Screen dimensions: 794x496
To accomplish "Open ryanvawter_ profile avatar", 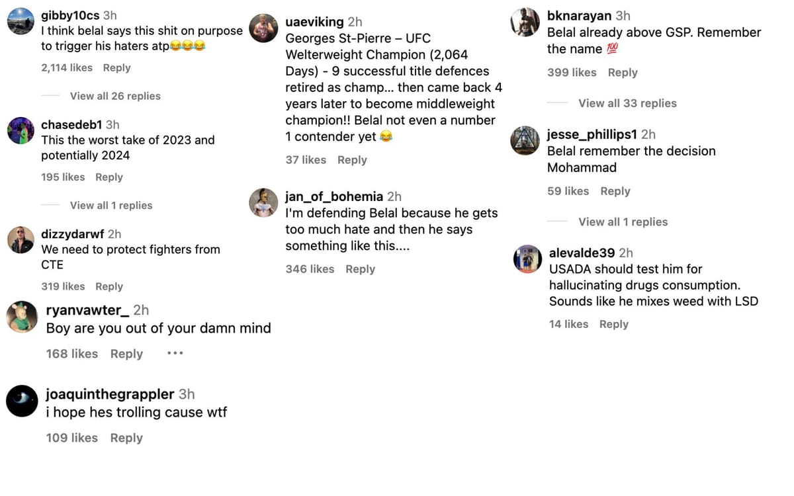I will pos(22,317).
